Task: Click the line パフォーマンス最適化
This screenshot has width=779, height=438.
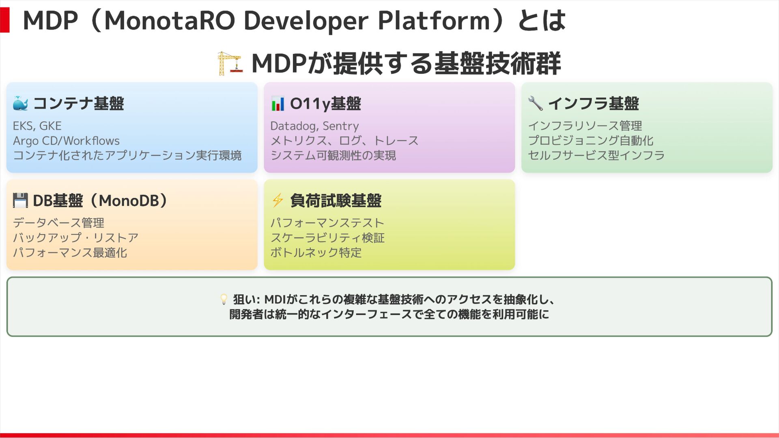Action: point(70,253)
